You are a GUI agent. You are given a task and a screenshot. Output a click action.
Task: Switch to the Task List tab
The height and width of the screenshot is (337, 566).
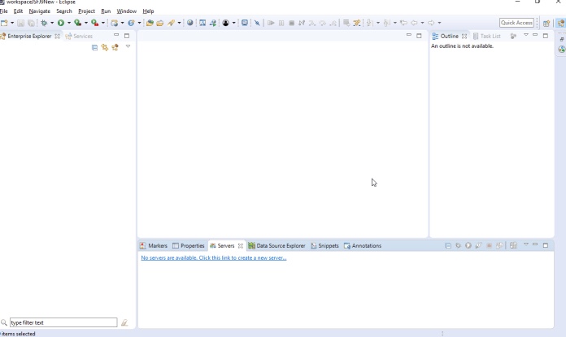click(x=490, y=36)
